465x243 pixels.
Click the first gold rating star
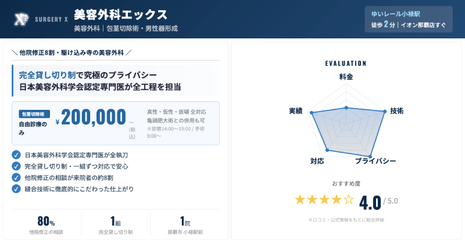(x=300, y=200)
